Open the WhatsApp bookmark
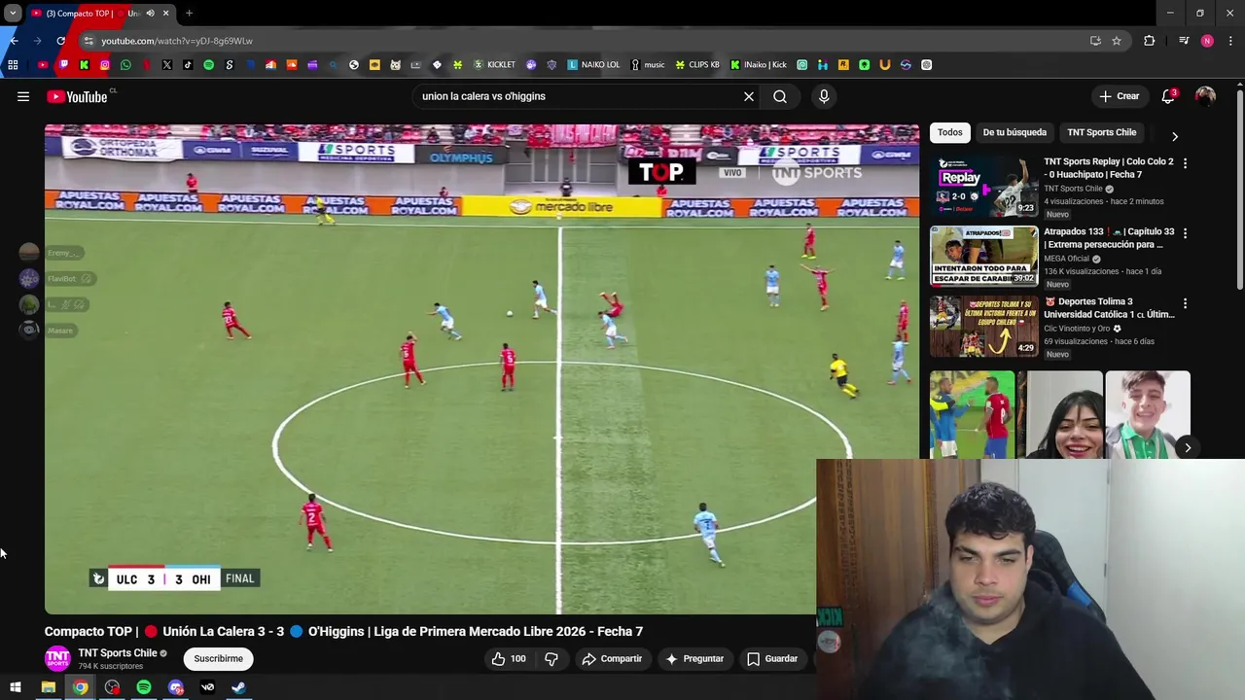Screen dimensions: 1245x700 [x=125, y=65]
